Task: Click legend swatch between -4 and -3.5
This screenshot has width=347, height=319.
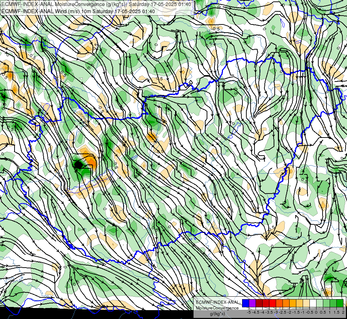Action: point(266,303)
